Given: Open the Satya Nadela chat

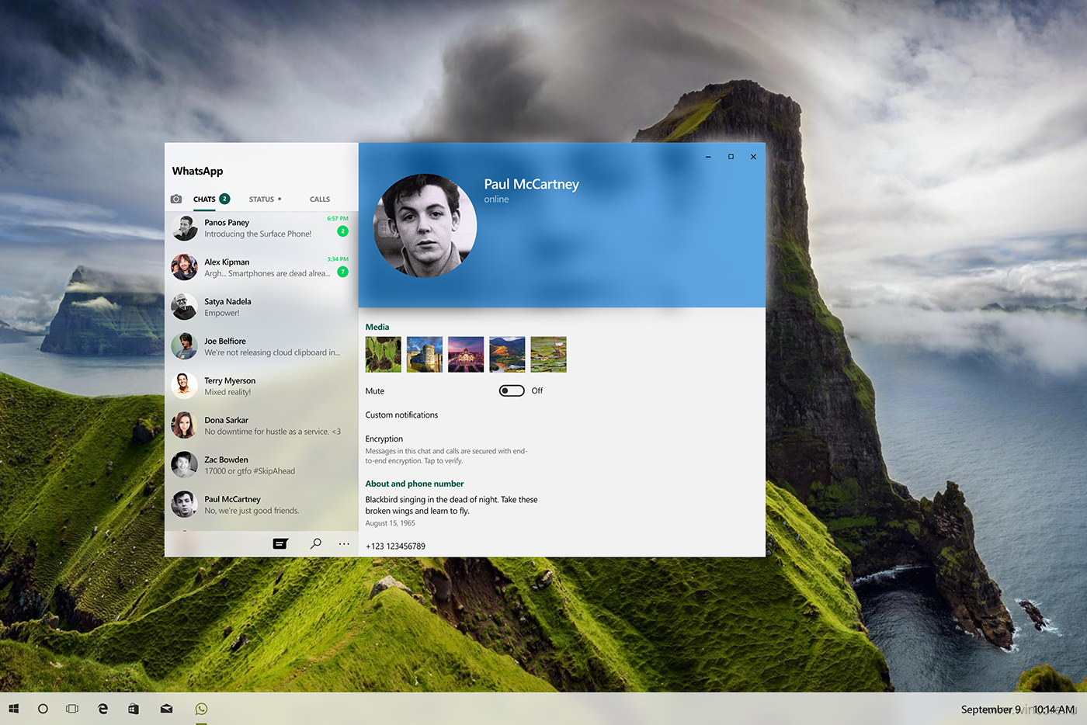Looking at the screenshot, I should point(262,307).
